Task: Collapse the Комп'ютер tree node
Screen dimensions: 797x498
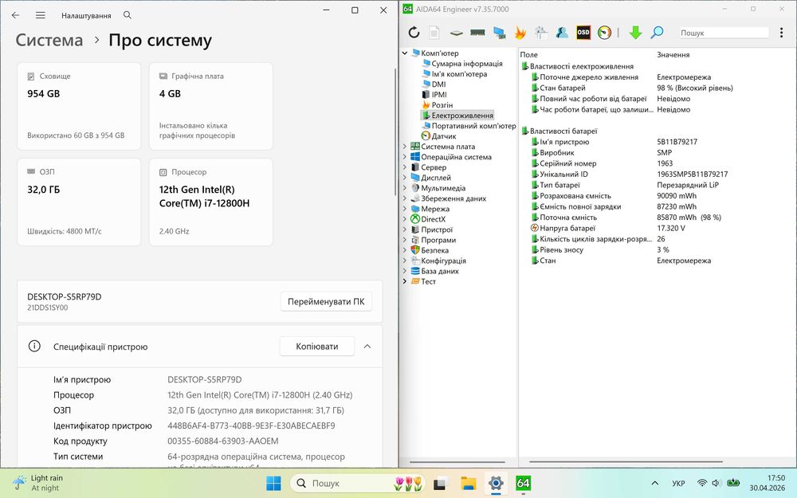Action: pos(405,53)
